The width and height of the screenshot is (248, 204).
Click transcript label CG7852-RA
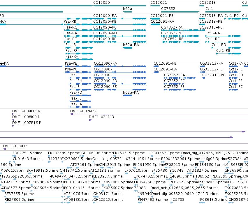[172, 27]
